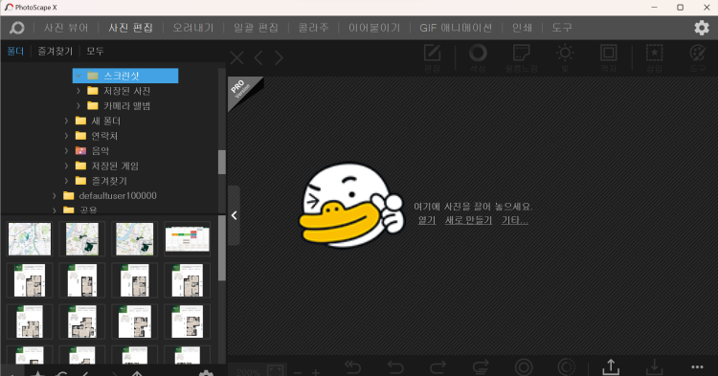Collapse the 스크린샷 folder chevron

(x=79, y=76)
